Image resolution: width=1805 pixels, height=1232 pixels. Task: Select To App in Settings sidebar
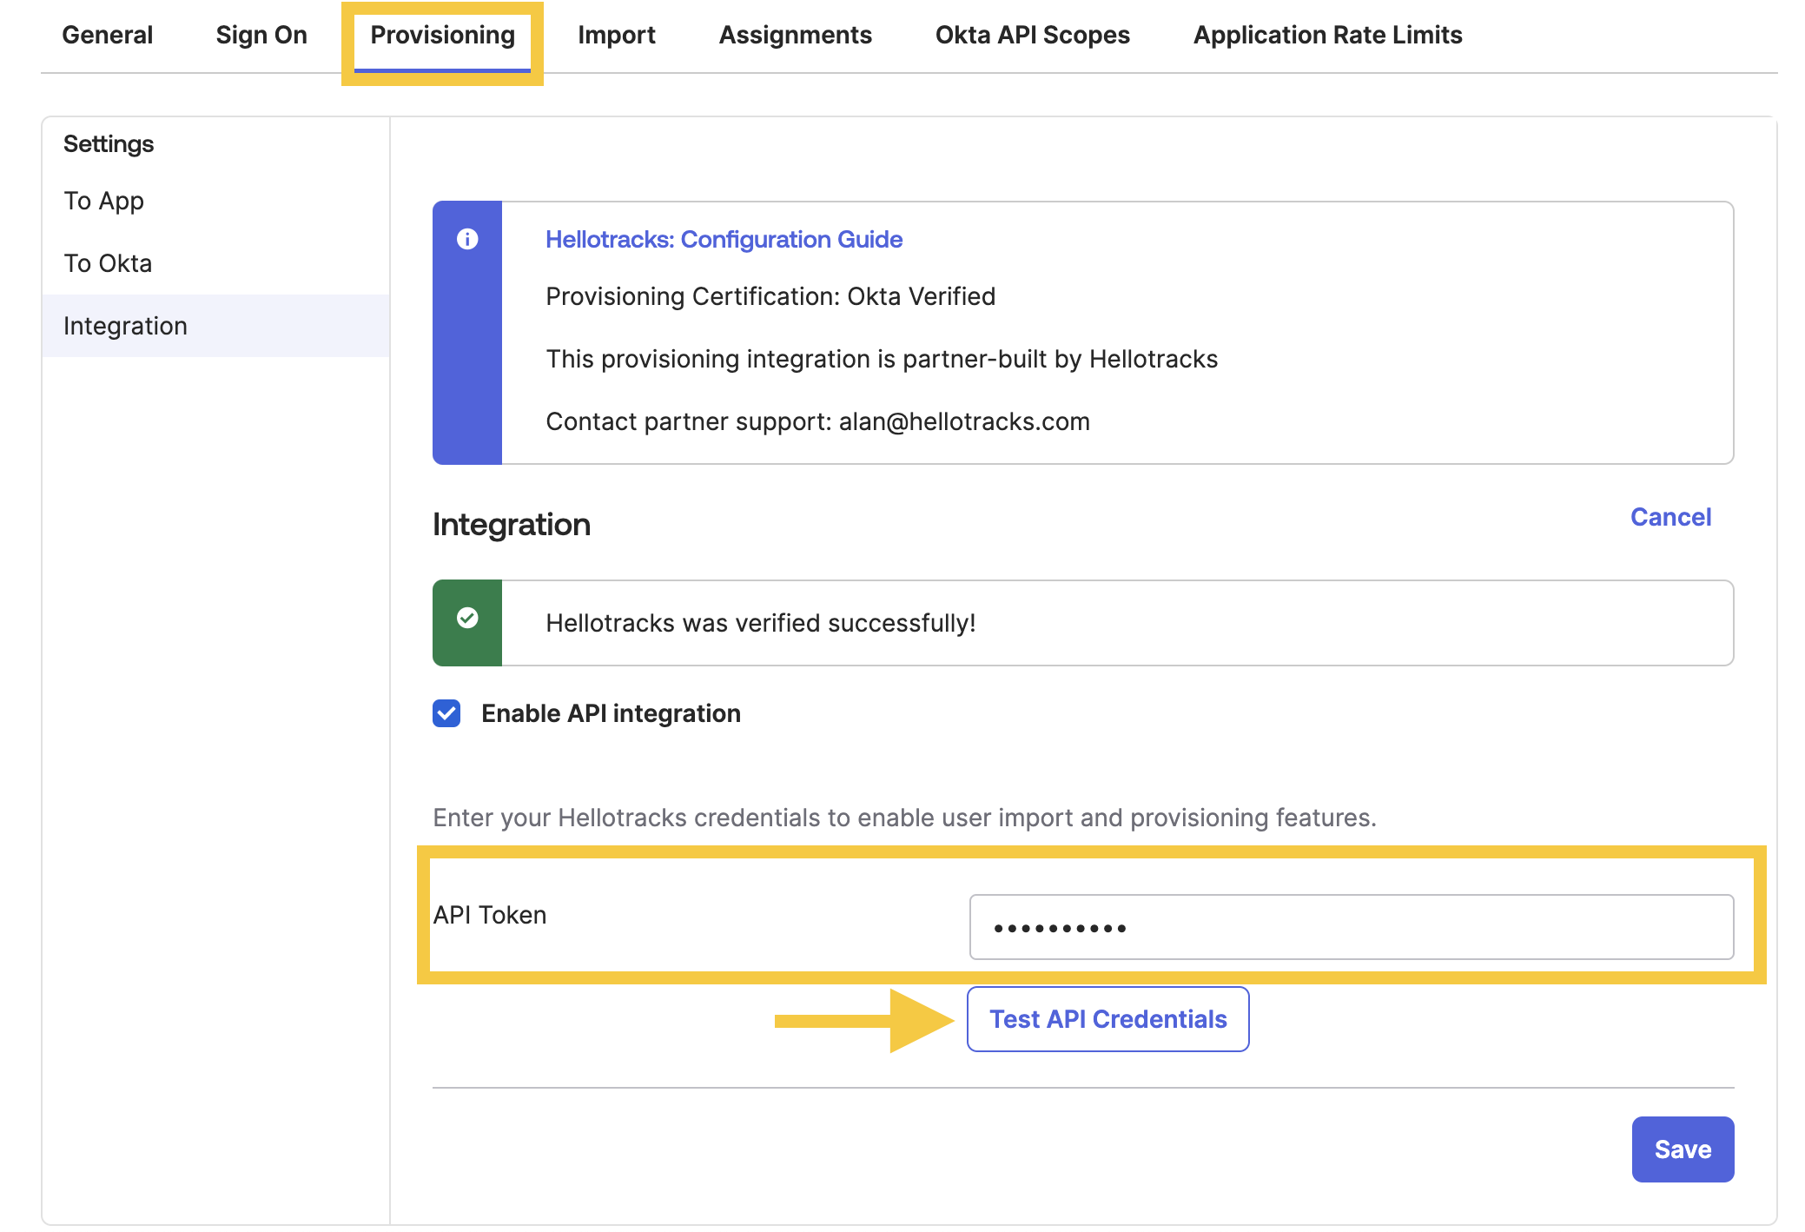coord(215,201)
